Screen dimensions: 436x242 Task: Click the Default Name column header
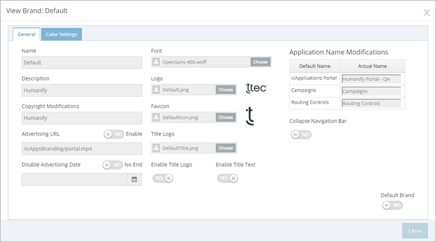pyautogui.click(x=315, y=66)
